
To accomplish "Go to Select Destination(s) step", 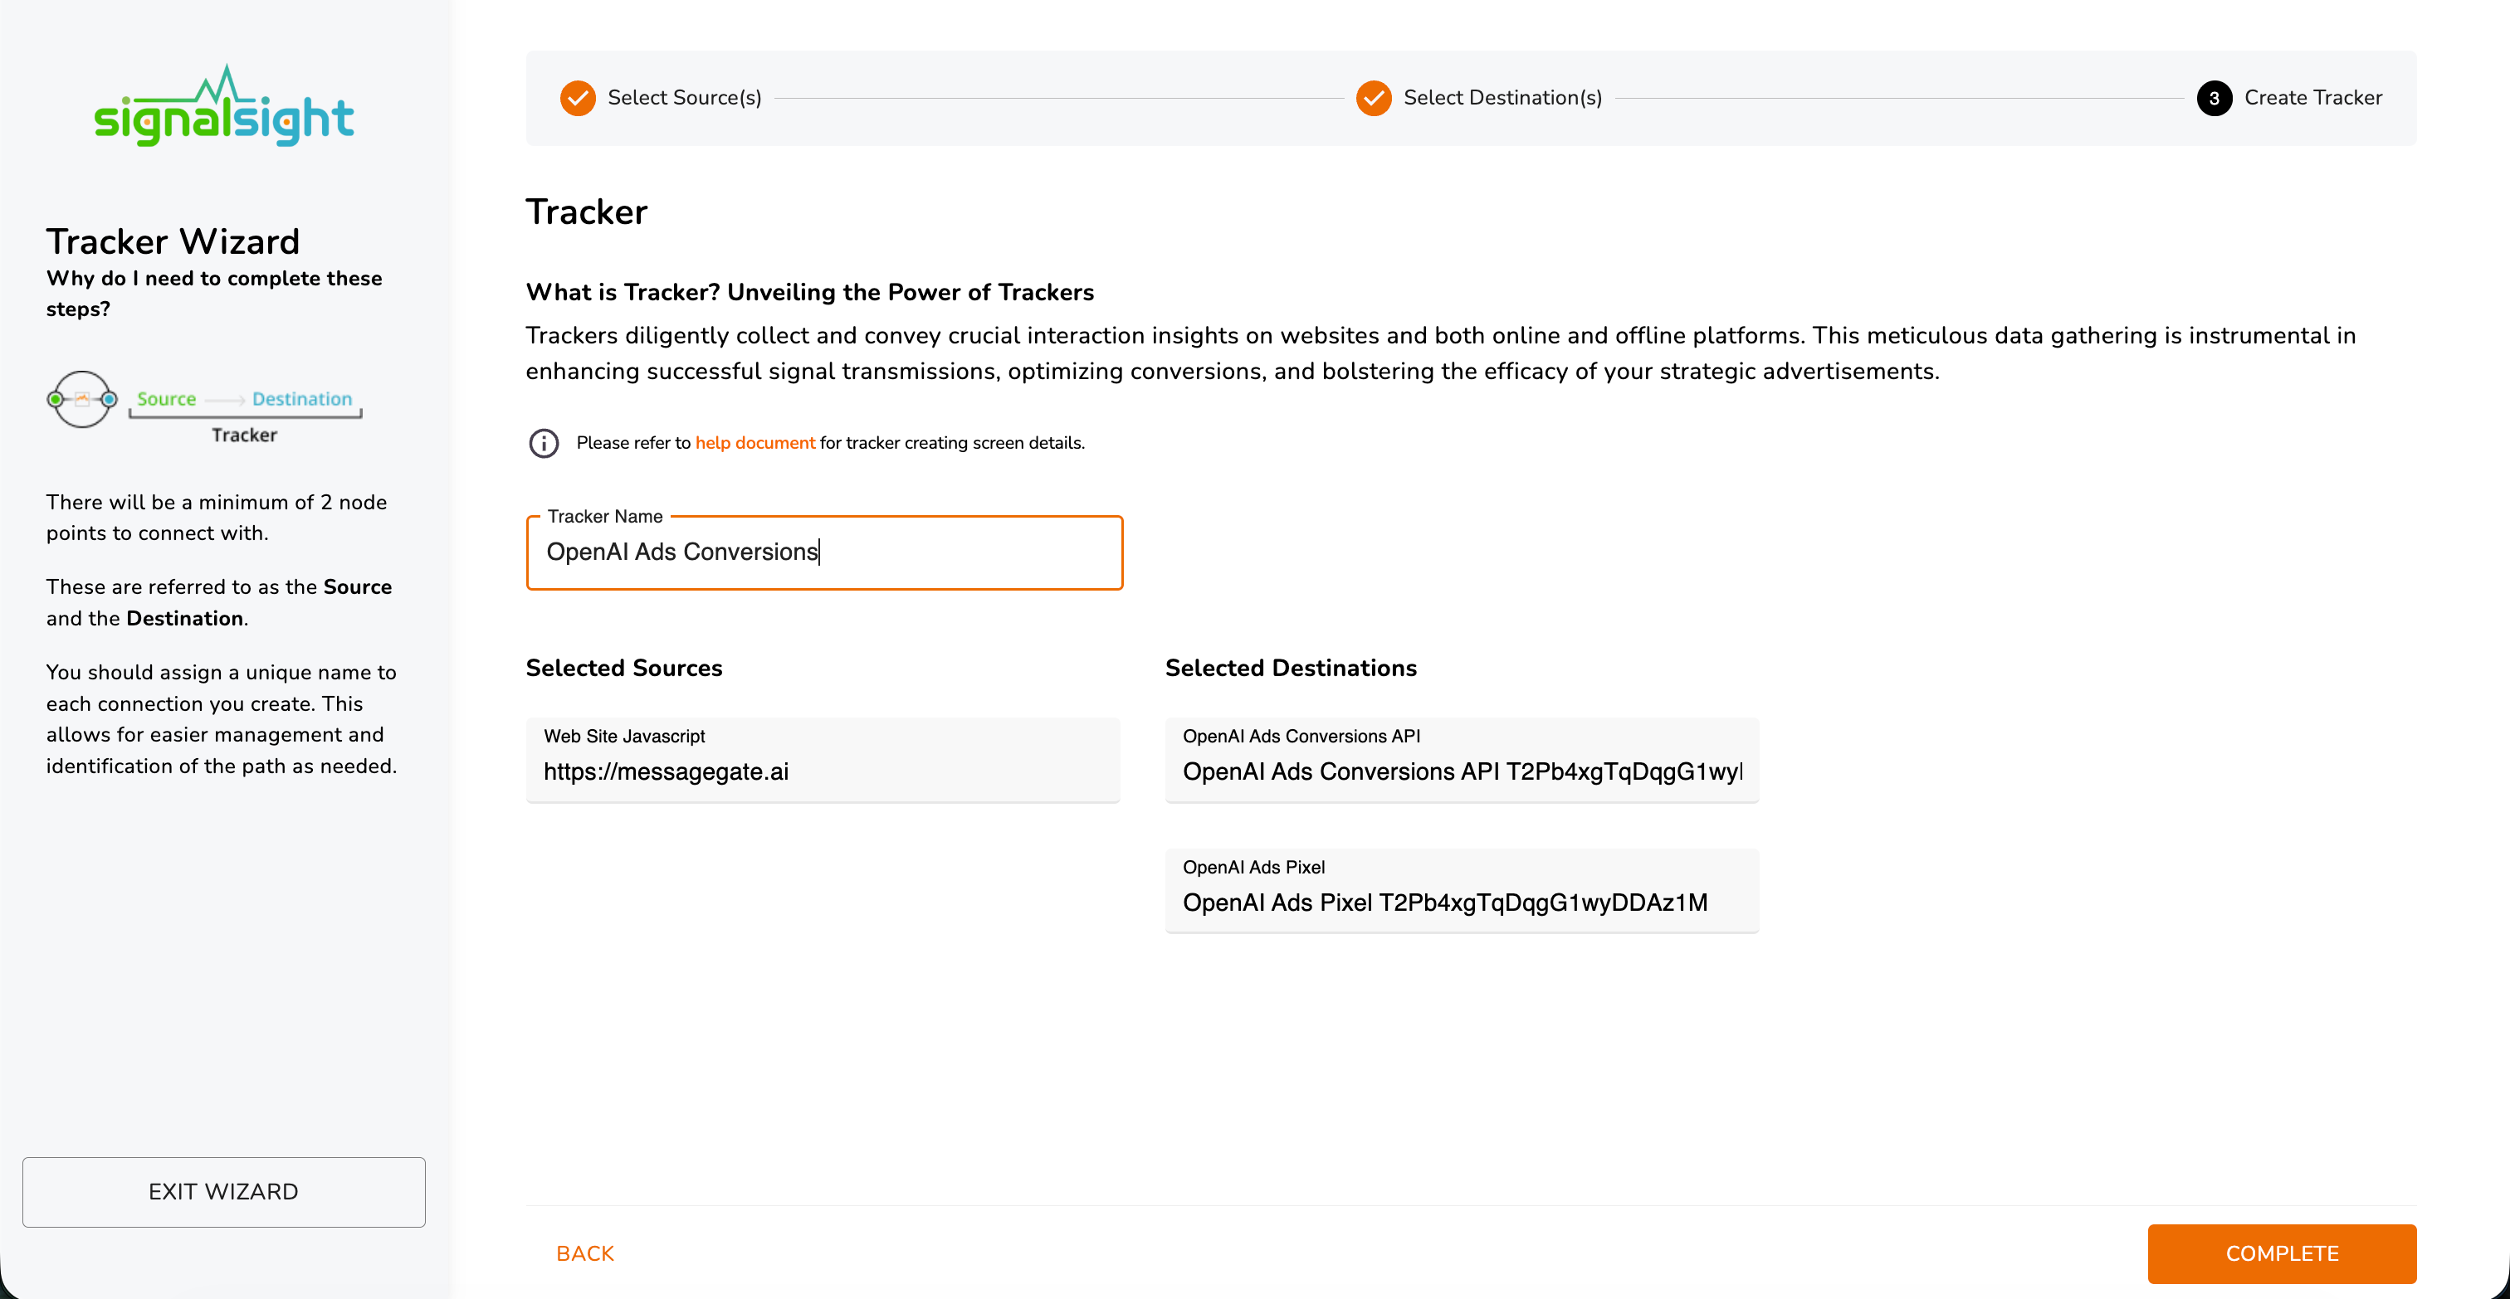I will [1502, 99].
